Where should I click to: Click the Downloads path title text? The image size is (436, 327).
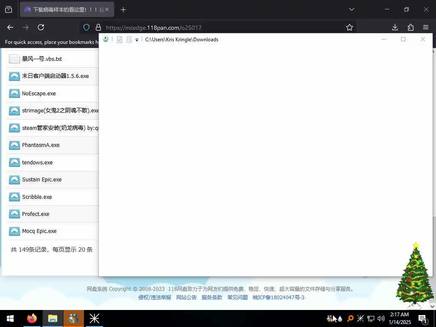pos(181,40)
